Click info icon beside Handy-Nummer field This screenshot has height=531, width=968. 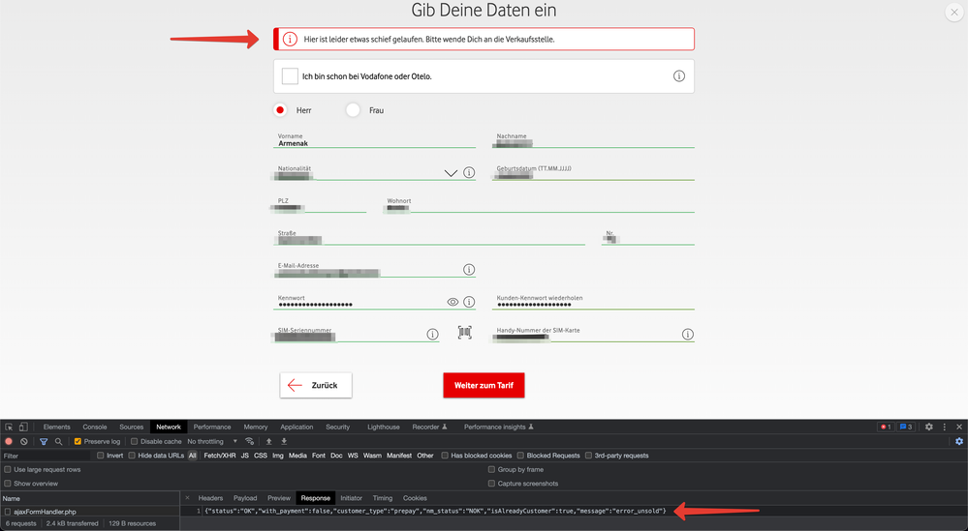click(x=688, y=334)
